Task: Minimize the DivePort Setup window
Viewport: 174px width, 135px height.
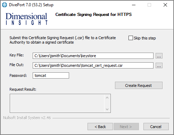Action: tap(134, 5)
